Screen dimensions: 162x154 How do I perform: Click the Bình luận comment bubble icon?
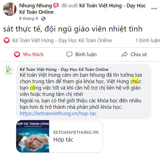click(x=69, y=54)
